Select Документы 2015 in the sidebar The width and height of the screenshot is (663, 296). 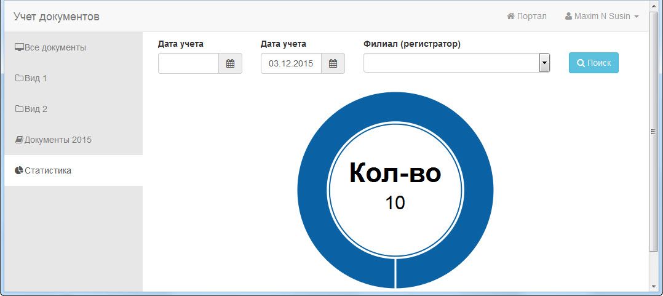tap(58, 140)
